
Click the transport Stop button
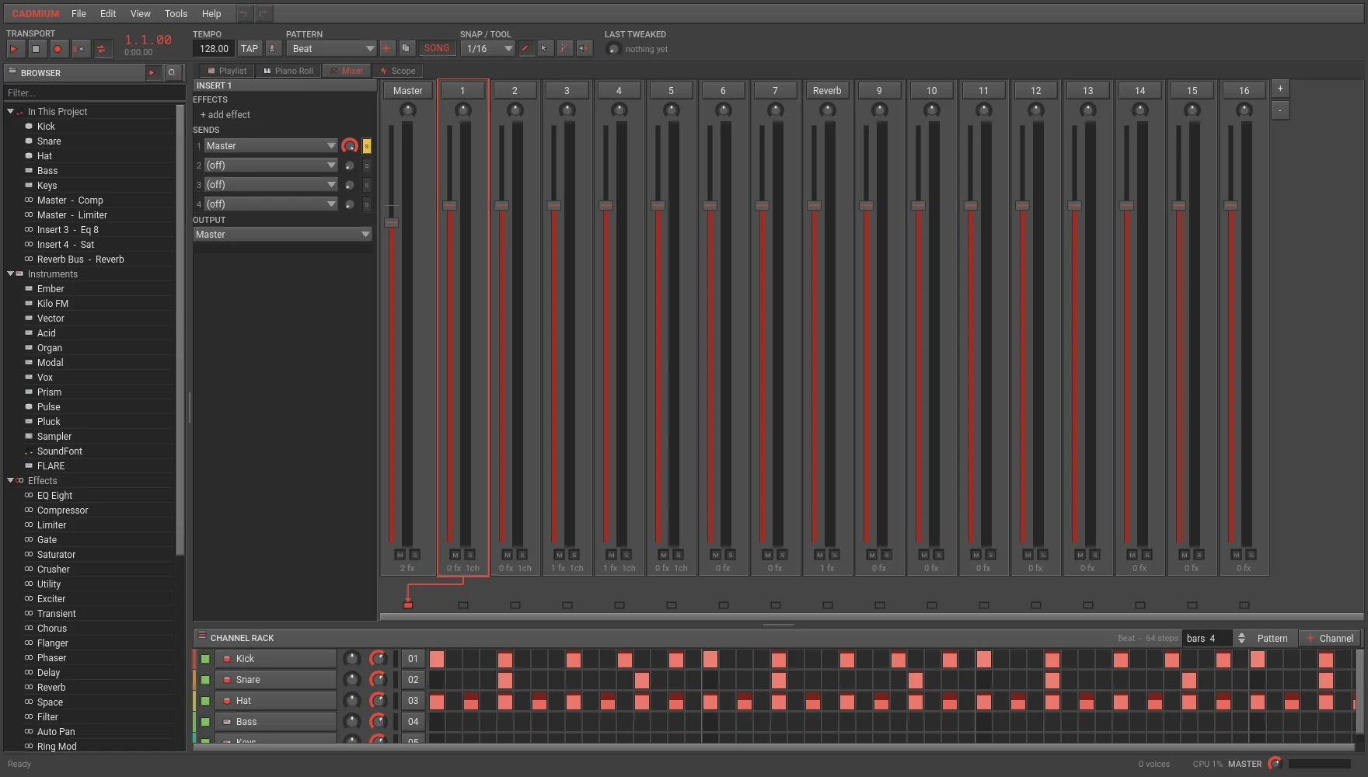pos(36,49)
